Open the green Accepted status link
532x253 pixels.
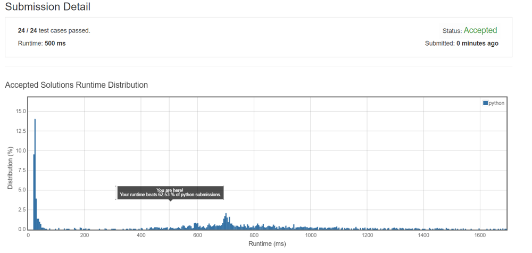[480, 30]
